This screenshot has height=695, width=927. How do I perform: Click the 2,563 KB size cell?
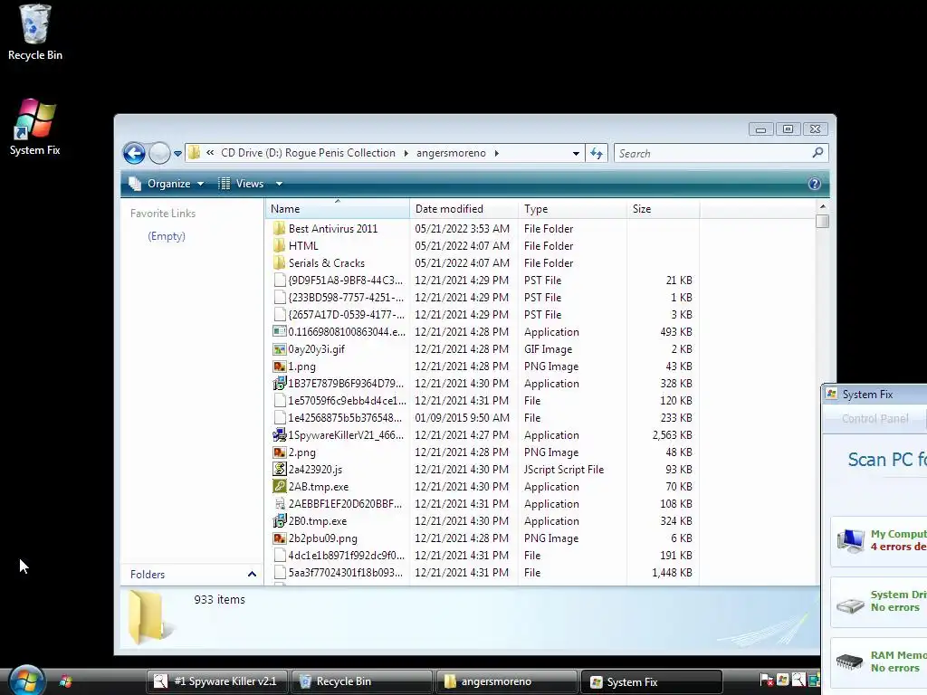coord(673,435)
